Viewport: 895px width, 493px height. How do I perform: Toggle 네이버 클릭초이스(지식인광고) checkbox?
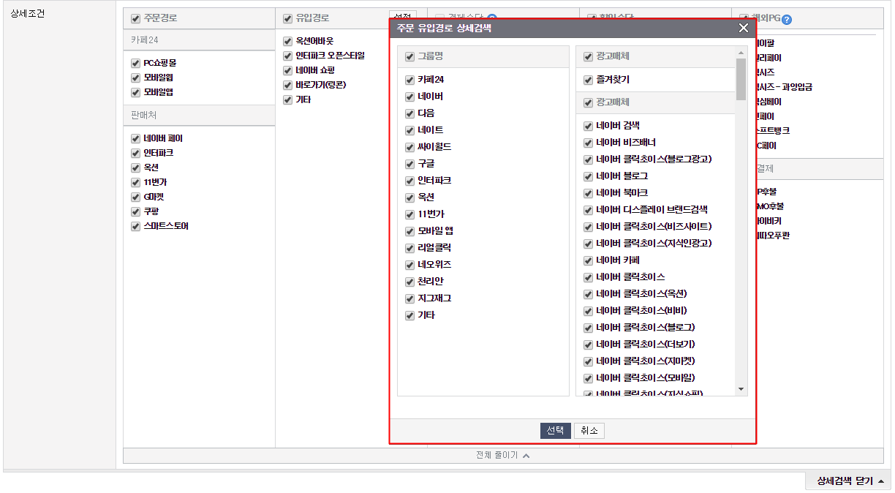pos(588,244)
